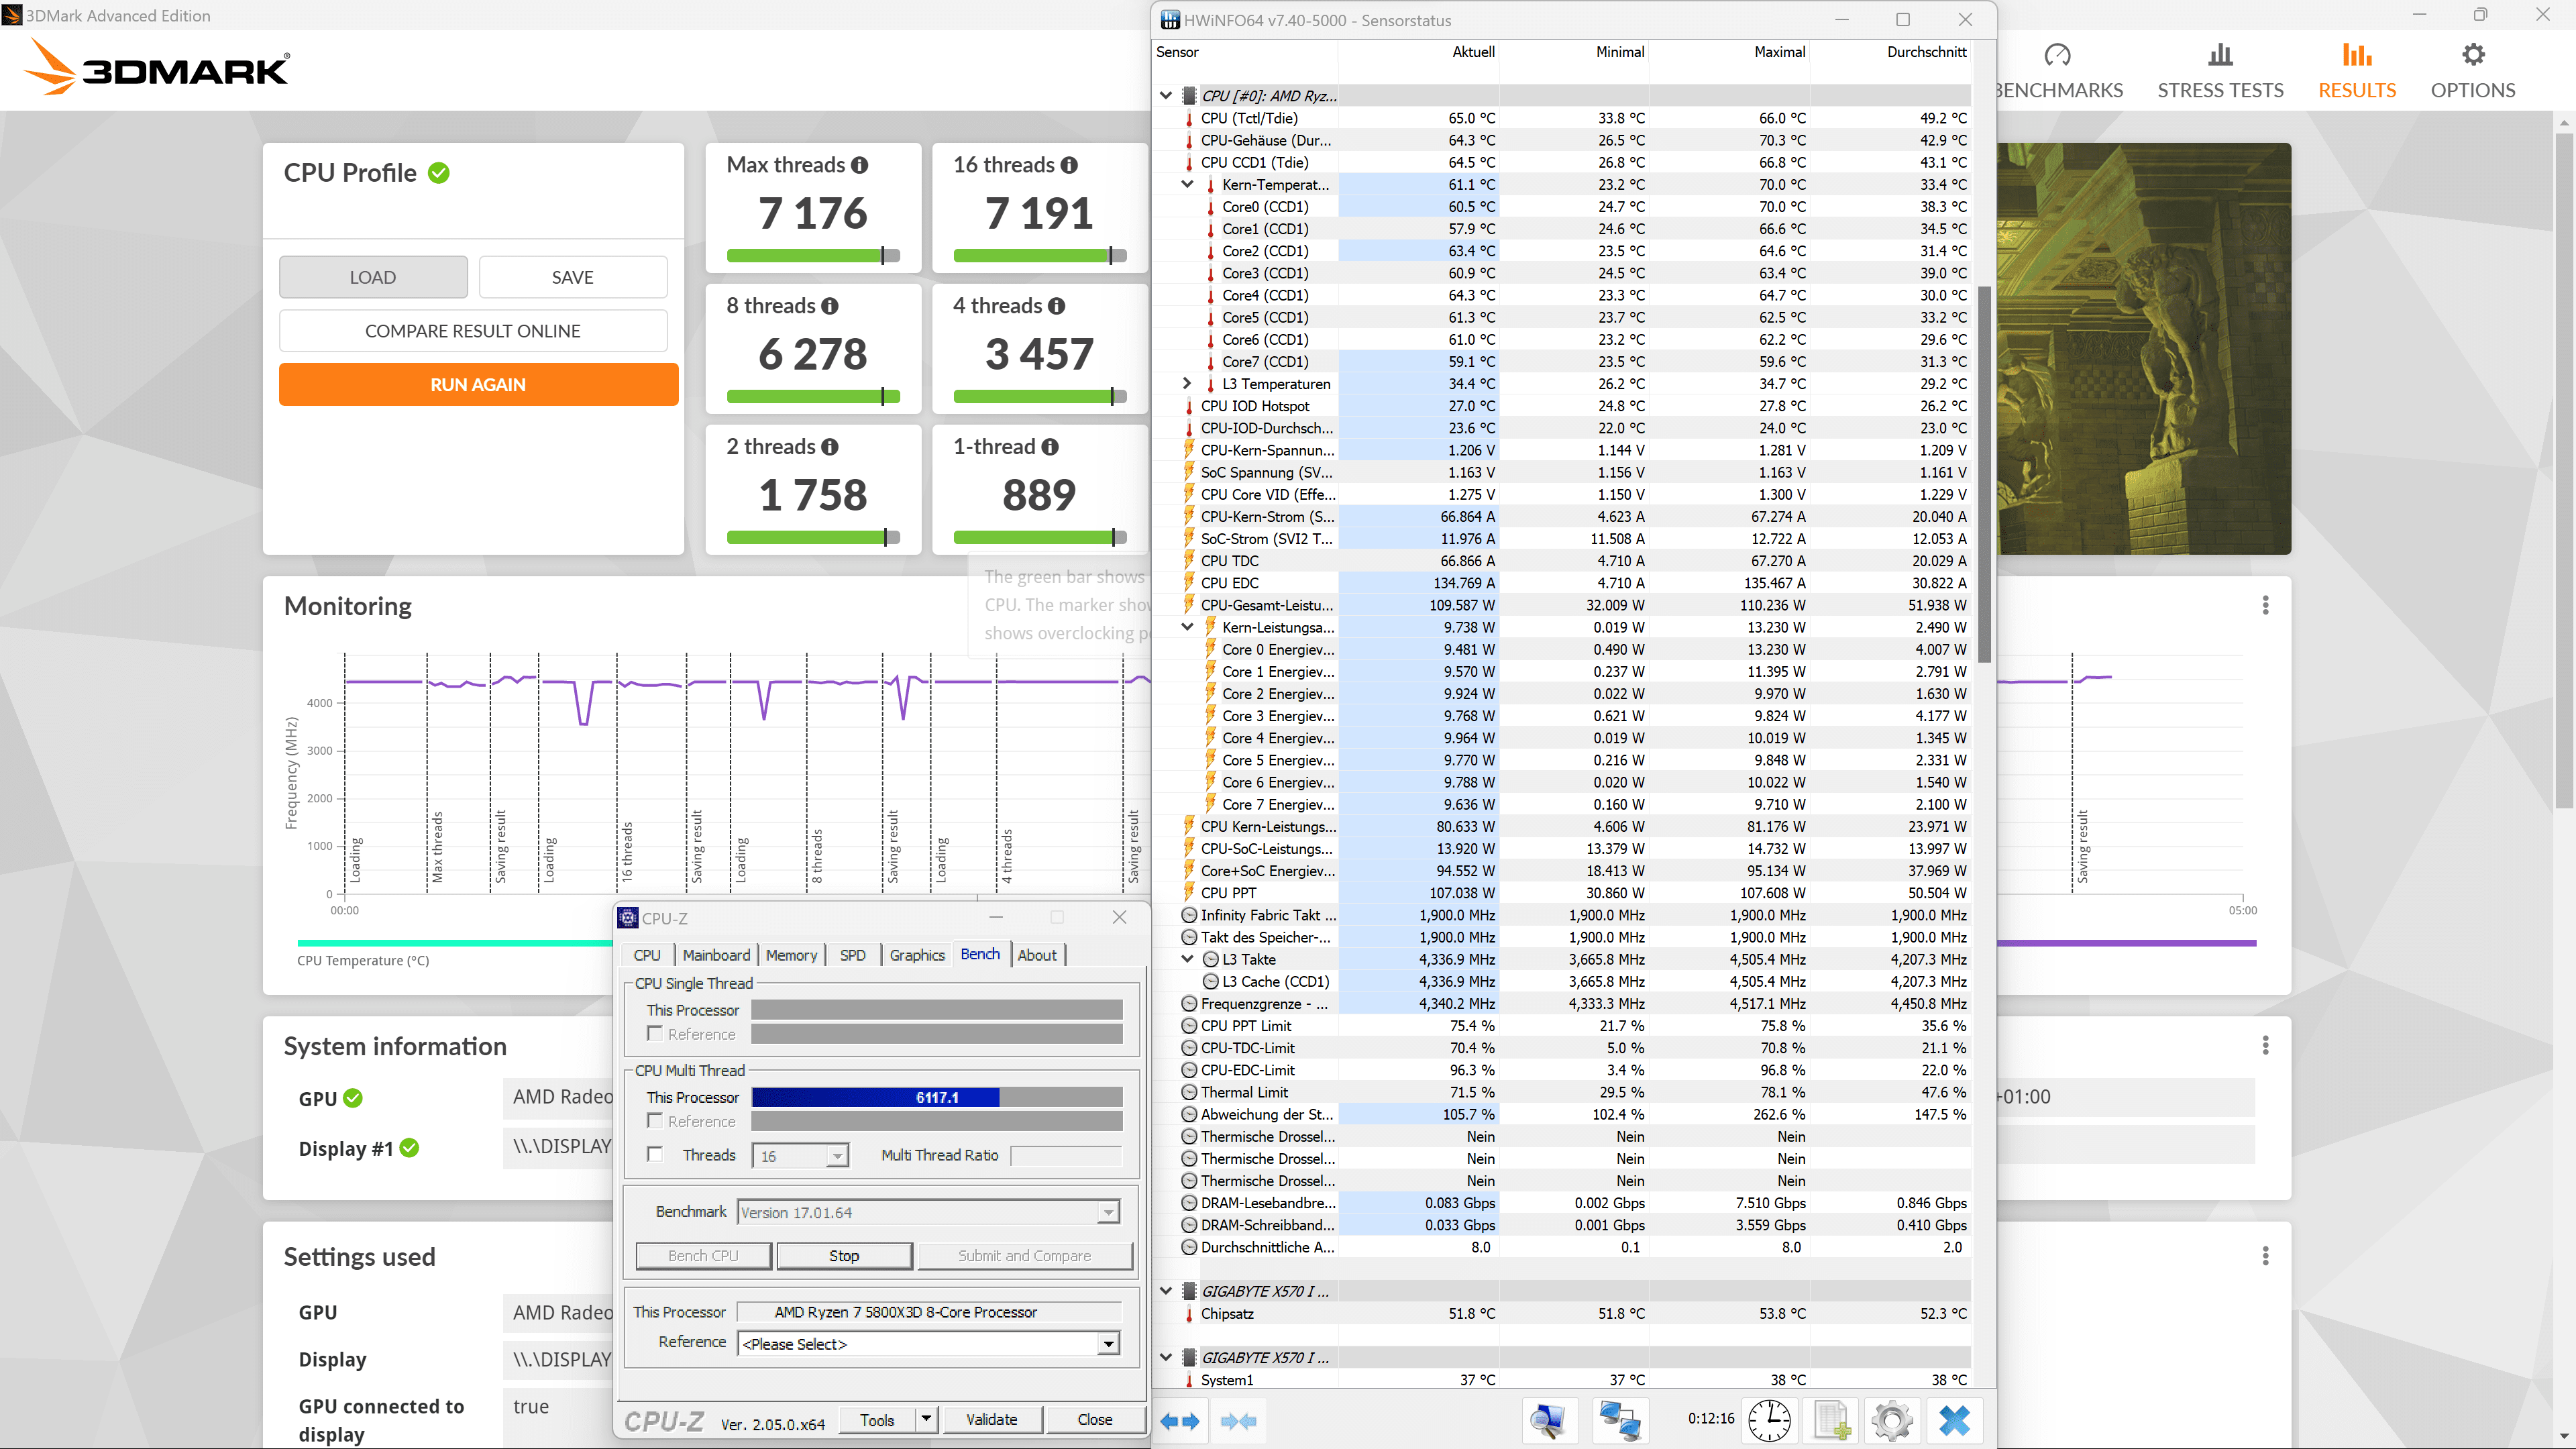Switch to the About tab in CPU-Z
Screen dimensions: 2576x1449
(x=1037, y=955)
